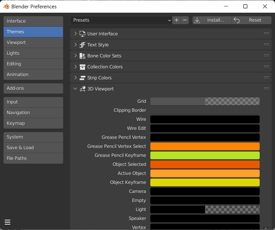This screenshot has height=230, width=275.
Task: Go to the Editing tab
Action: pyautogui.click(x=33, y=64)
